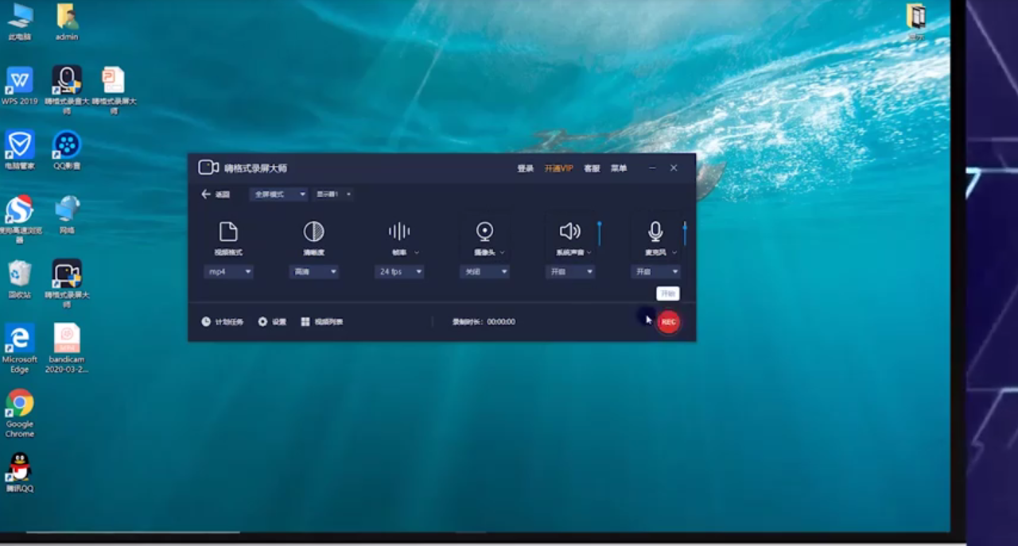This screenshot has width=1018, height=546.
Task: Open the 24 fps frame rate dropdown
Action: 399,272
